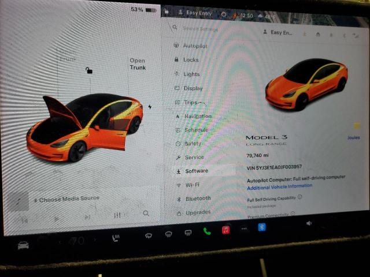Tap the orange software download status icon
This screenshot has height=277, width=370.
pyautogui.click(x=235, y=16)
